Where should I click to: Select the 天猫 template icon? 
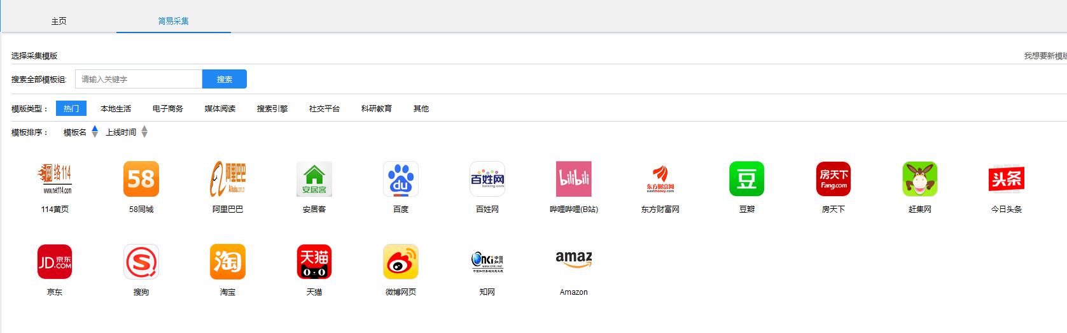(314, 262)
